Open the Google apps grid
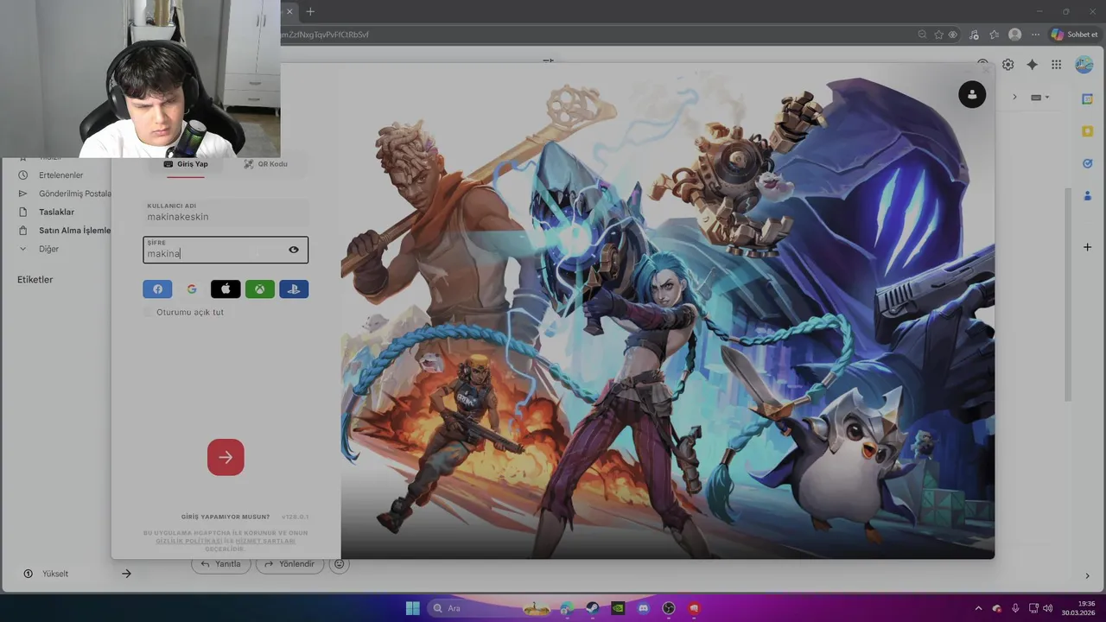The width and height of the screenshot is (1106, 622). [1056, 65]
